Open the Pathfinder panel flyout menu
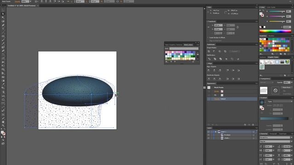Viewport: 294px width, 165px height. [x=256, y=44]
